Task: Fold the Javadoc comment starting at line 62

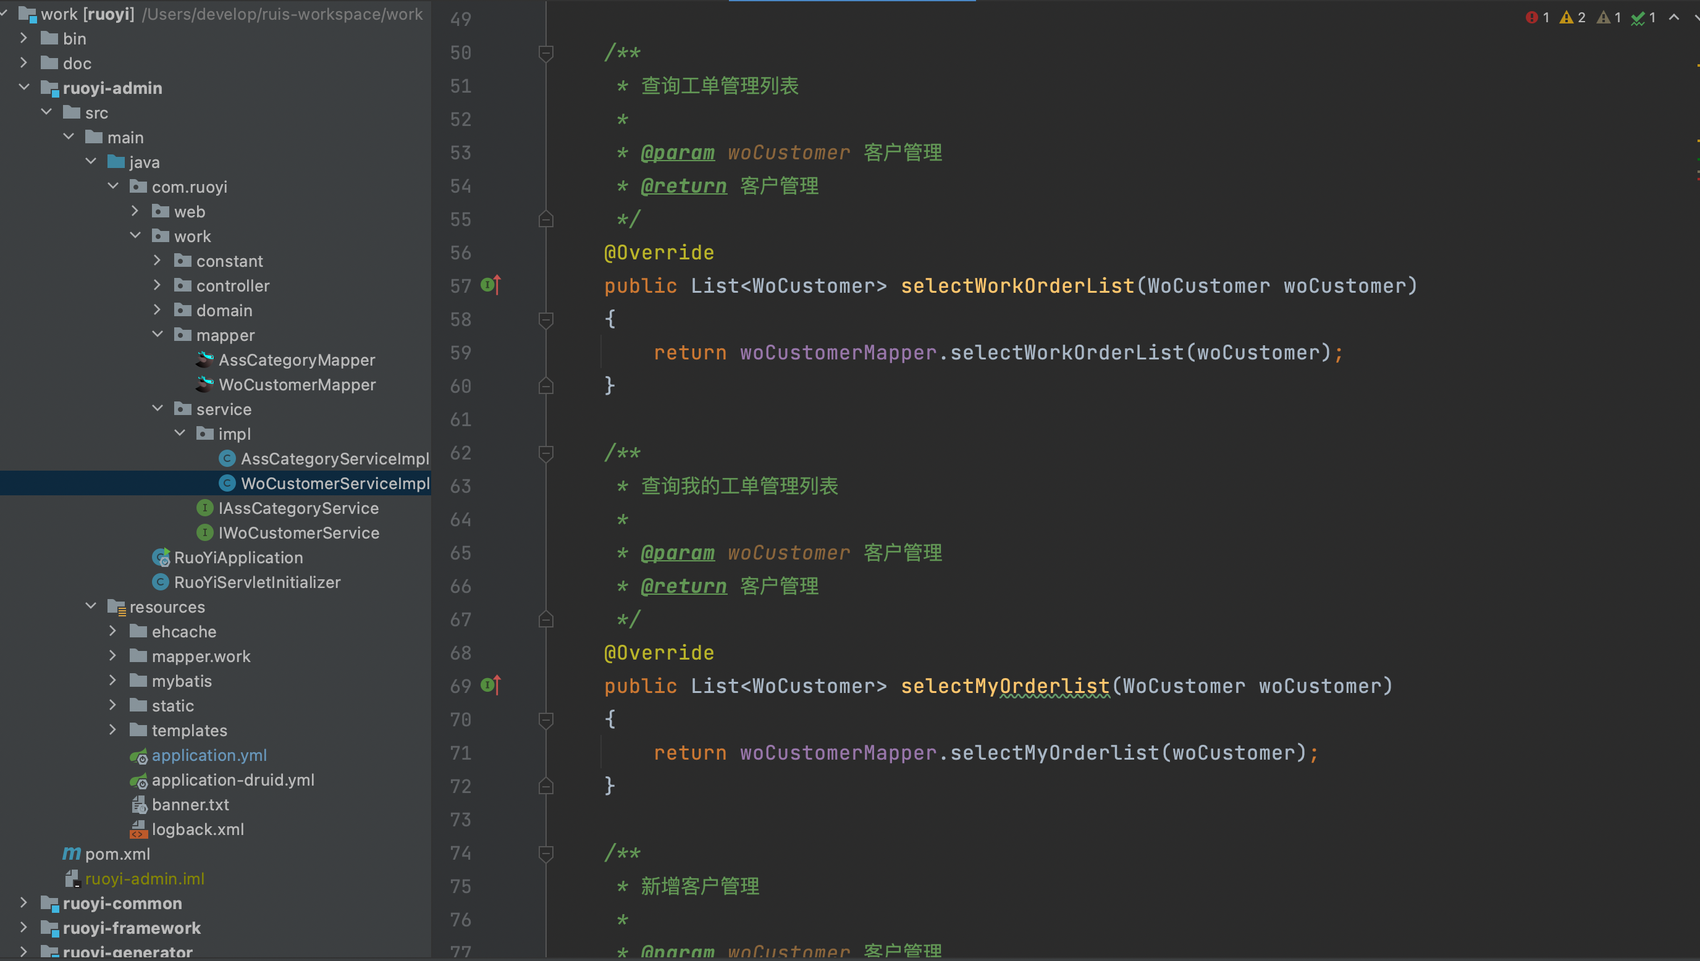Action: 546,453
